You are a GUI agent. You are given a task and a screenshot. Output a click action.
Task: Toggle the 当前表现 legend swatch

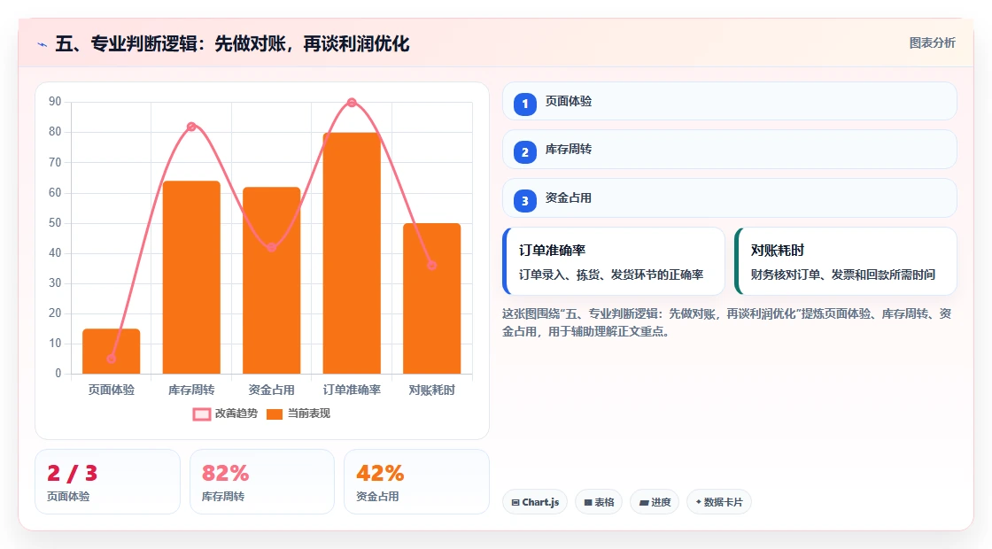274,414
